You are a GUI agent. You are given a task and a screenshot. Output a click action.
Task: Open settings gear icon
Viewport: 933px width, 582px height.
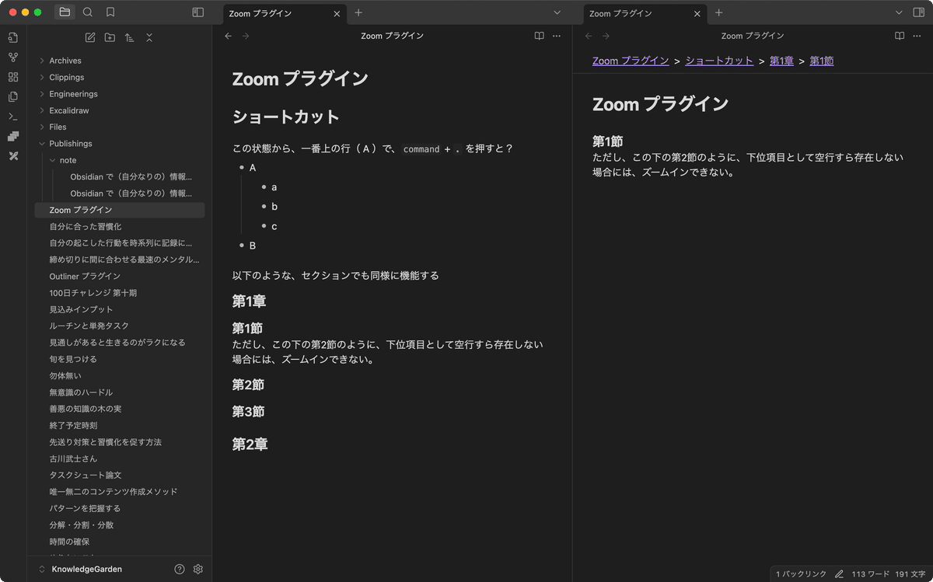[x=198, y=569]
